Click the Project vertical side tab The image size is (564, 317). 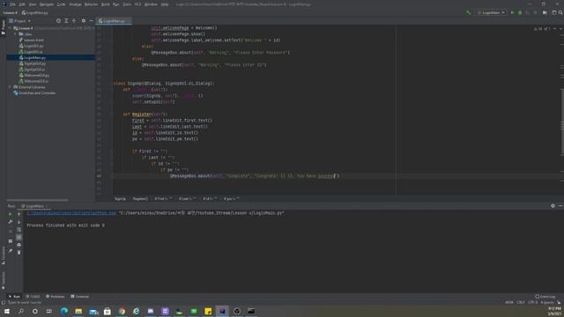(4, 27)
